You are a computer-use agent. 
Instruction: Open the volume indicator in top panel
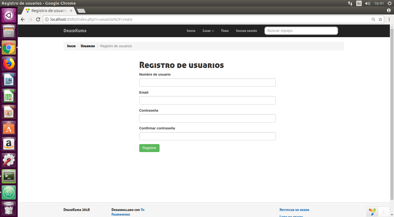click(x=368, y=3)
